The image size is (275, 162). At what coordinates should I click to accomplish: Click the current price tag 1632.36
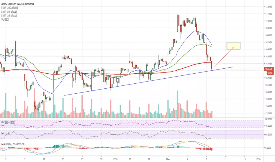click(x=269, y=69)
